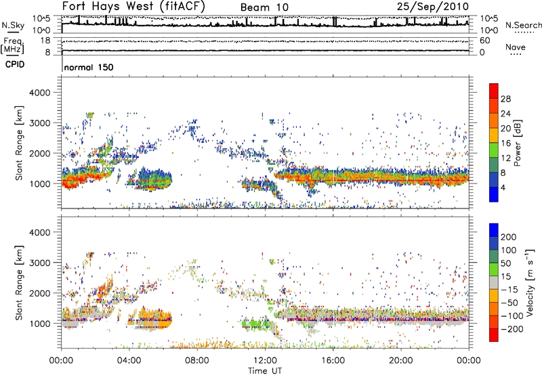Screen dimensions: 542x375
Task: Click the 'Power [dB]' colorbar label
Action: tap(517, 143)
